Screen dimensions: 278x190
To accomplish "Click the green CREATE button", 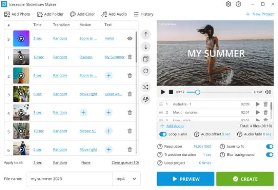I will click(x=245, y=179).
